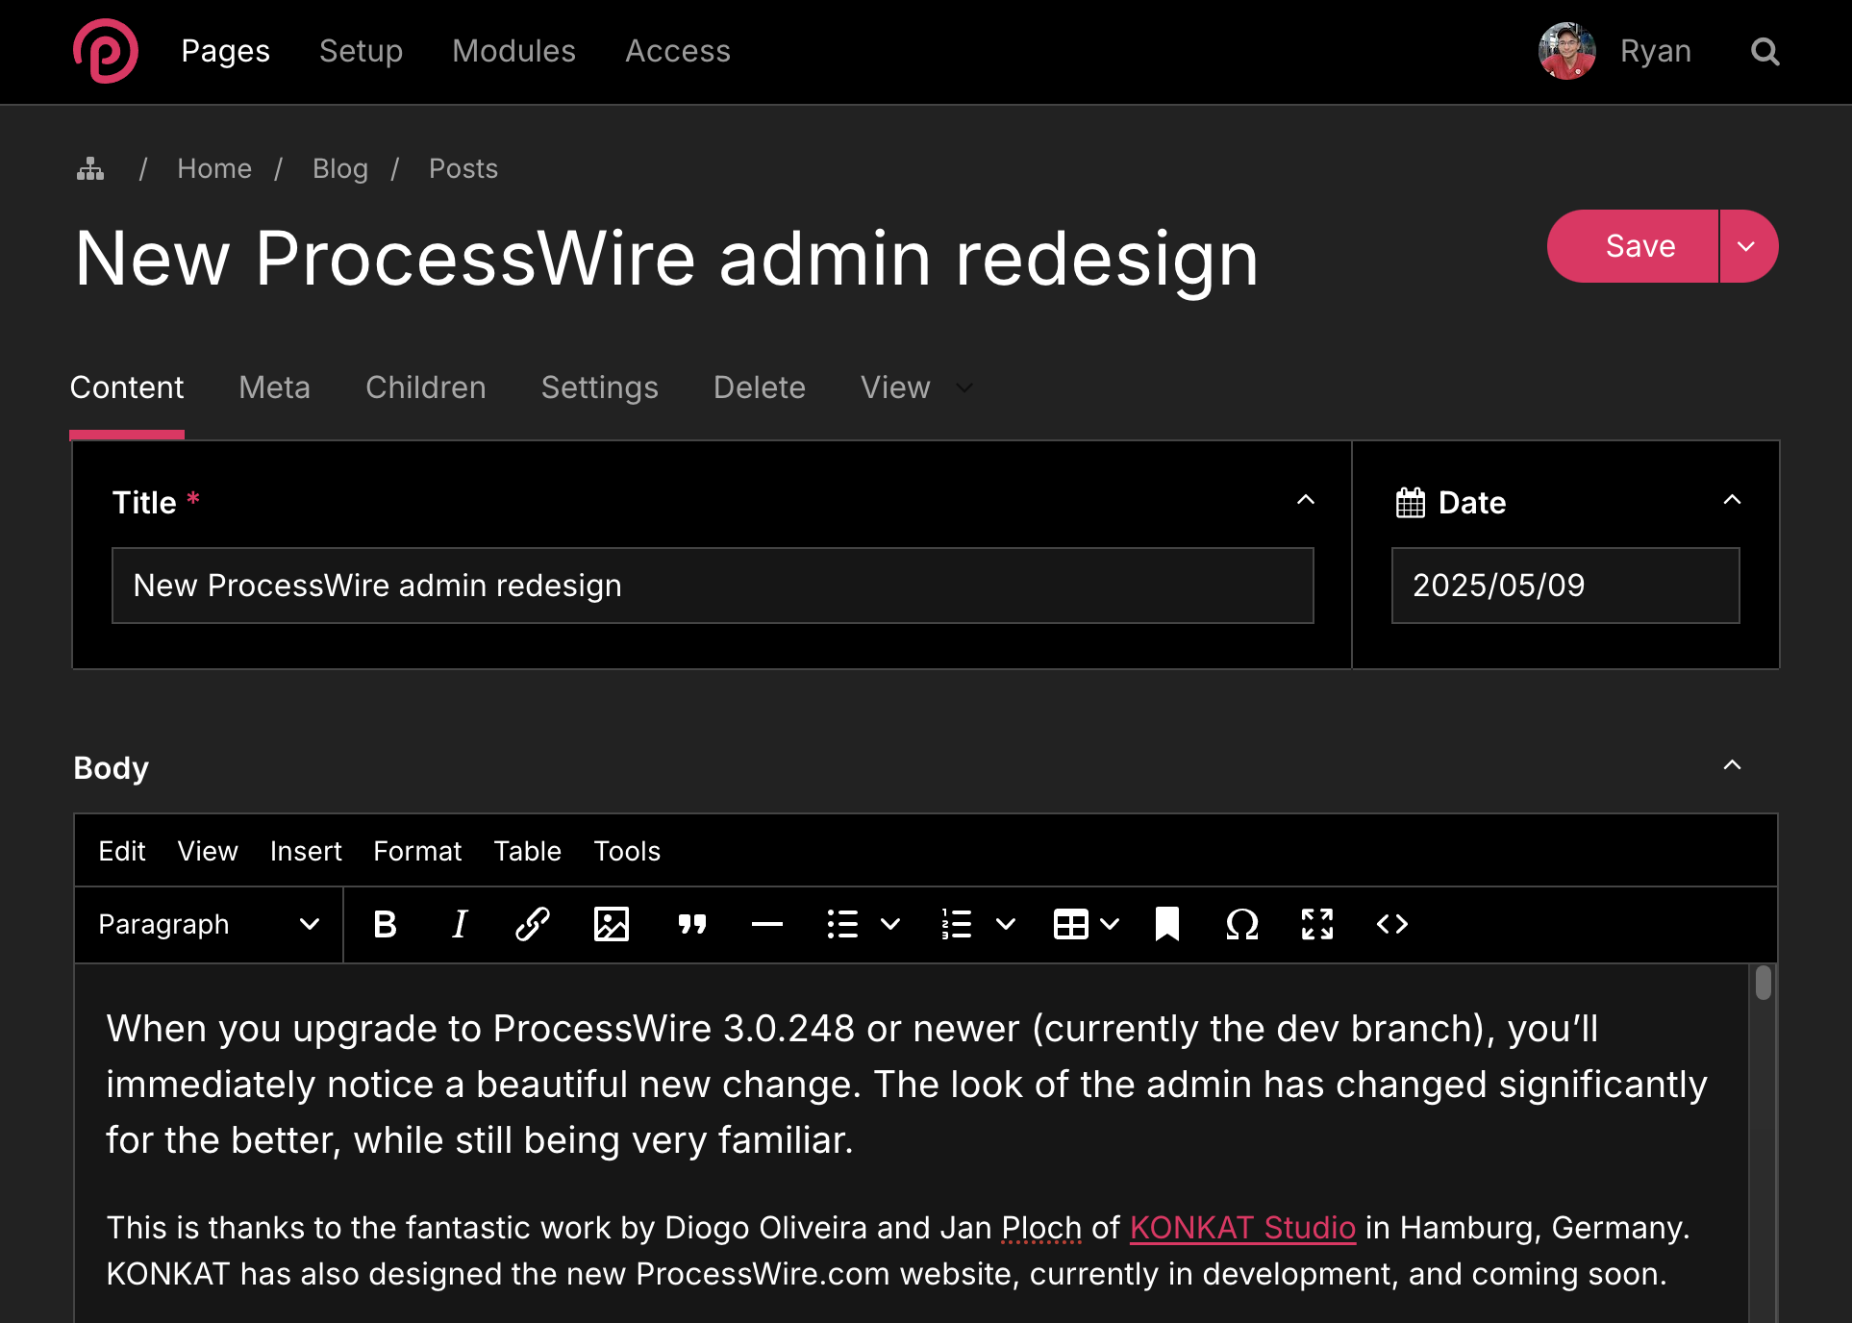The image size is (1852, 1323).
Task: Select the Content tab
Action: [126, 387]
